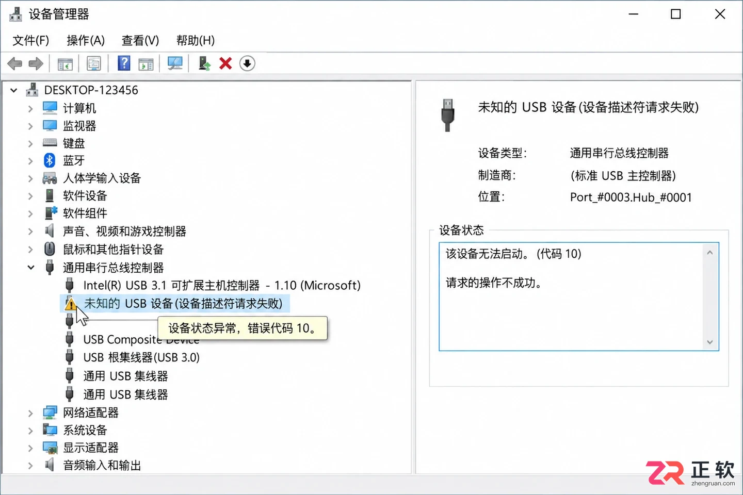Click 音频输入和输出 tree item
The height and width of the screenshot is (495, 743).
coord(102,466)
